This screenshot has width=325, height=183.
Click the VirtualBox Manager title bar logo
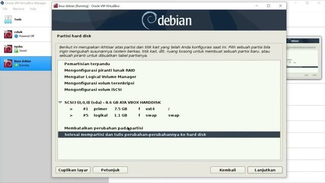(2, 3)
